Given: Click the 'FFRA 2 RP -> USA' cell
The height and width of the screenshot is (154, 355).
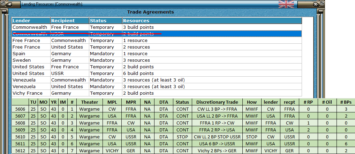Looking at the screenshot, I should (x=217, y=130).
